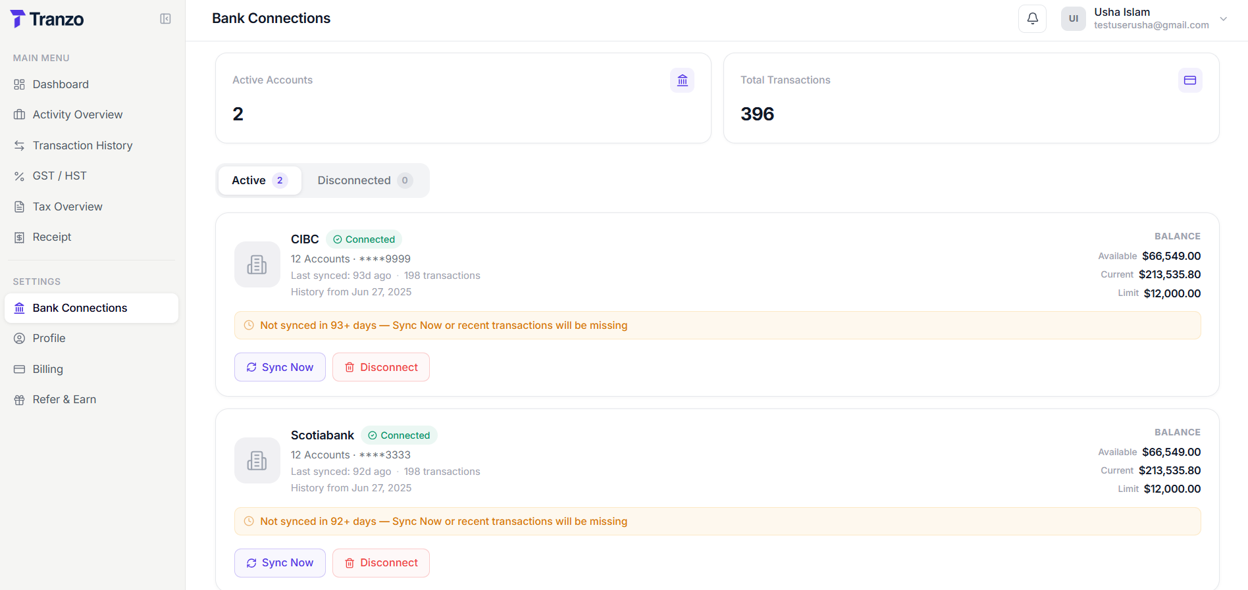This screenshot has width=1248, height=590.
Task: Select Bank Connections in settings
Action: click(x=91, y=308)
